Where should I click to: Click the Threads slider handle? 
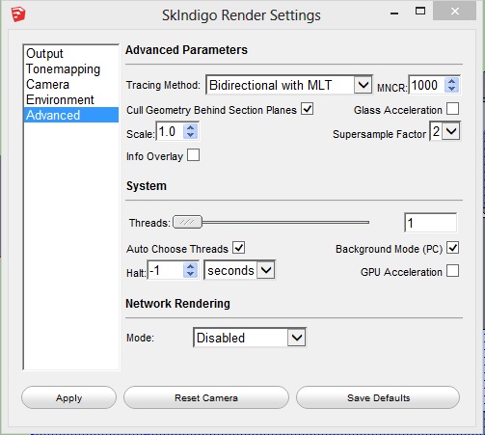click(x=187, y=222)
